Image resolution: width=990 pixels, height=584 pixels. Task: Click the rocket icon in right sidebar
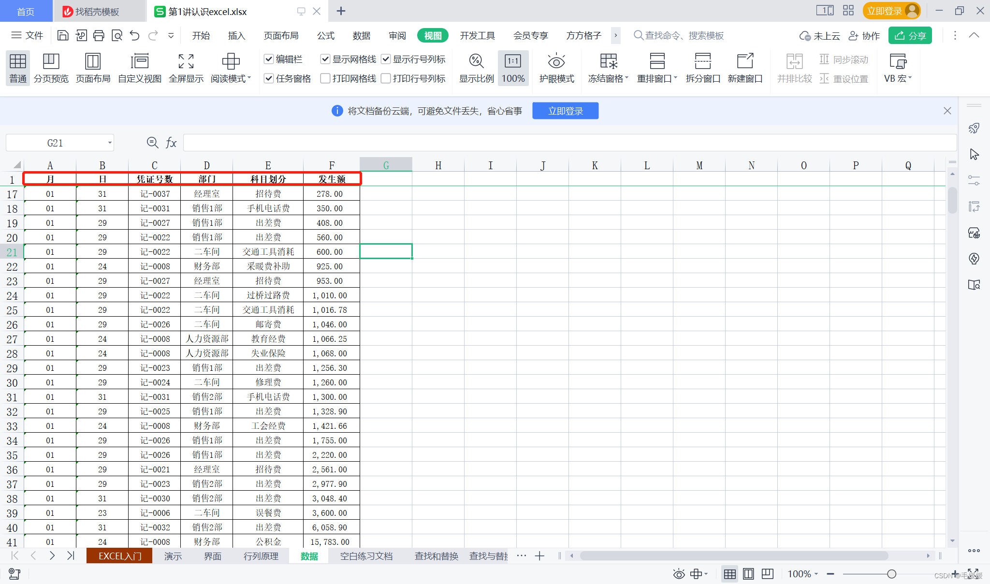(974, 128)
